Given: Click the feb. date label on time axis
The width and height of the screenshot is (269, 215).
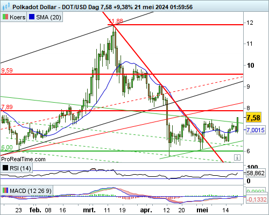Looking at the screenshot, I should 36,210.
